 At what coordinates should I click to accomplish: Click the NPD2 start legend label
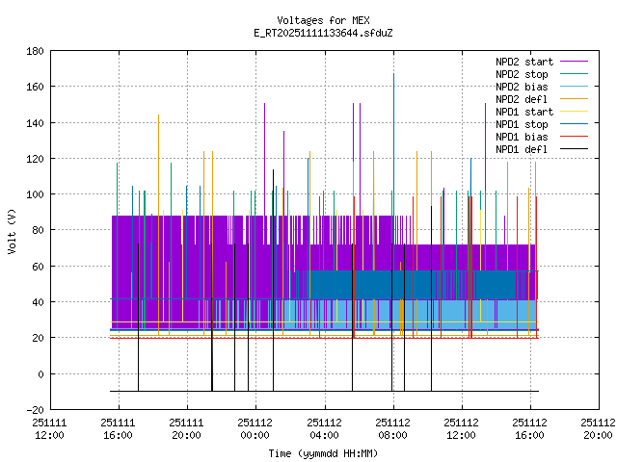pos(519,62)
